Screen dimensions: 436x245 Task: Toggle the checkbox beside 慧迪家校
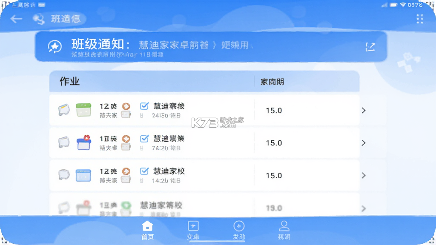click(x=144, y=171)
